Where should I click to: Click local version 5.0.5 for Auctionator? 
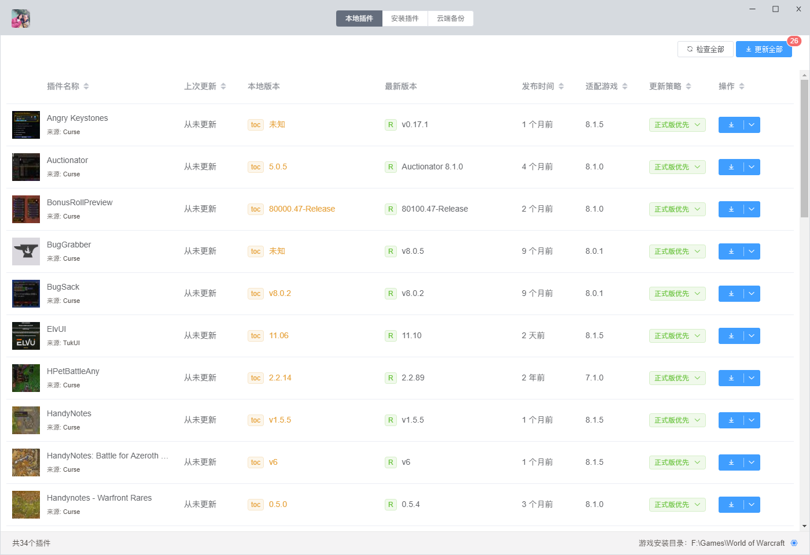coord(278,166)
